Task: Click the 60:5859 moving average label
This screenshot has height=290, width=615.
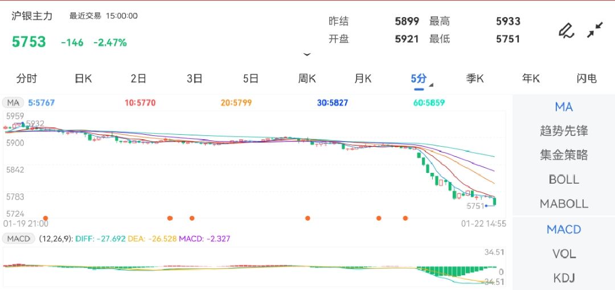Action: (x=429, y=103)
